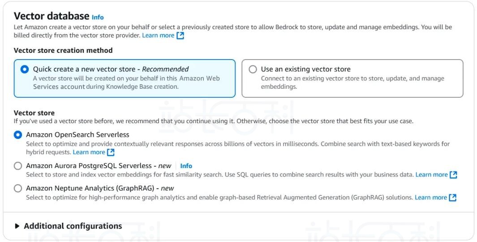Click Learn more under OpenSearch Serverless option
This screenshot has height=242, width=477.
(x=89, y=152)
